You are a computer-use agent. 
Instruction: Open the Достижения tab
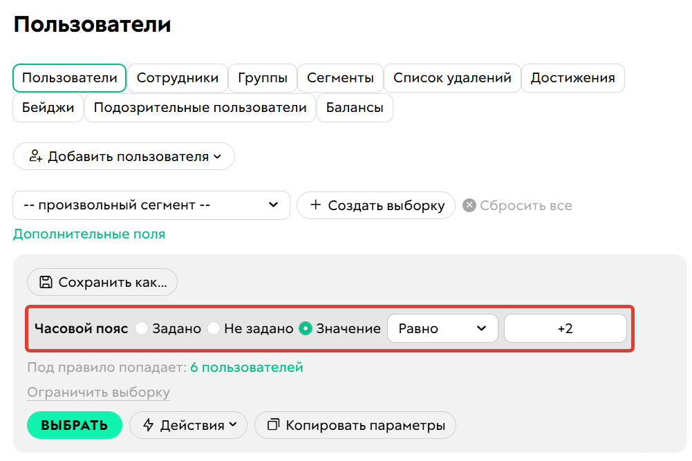coord(572,78)
